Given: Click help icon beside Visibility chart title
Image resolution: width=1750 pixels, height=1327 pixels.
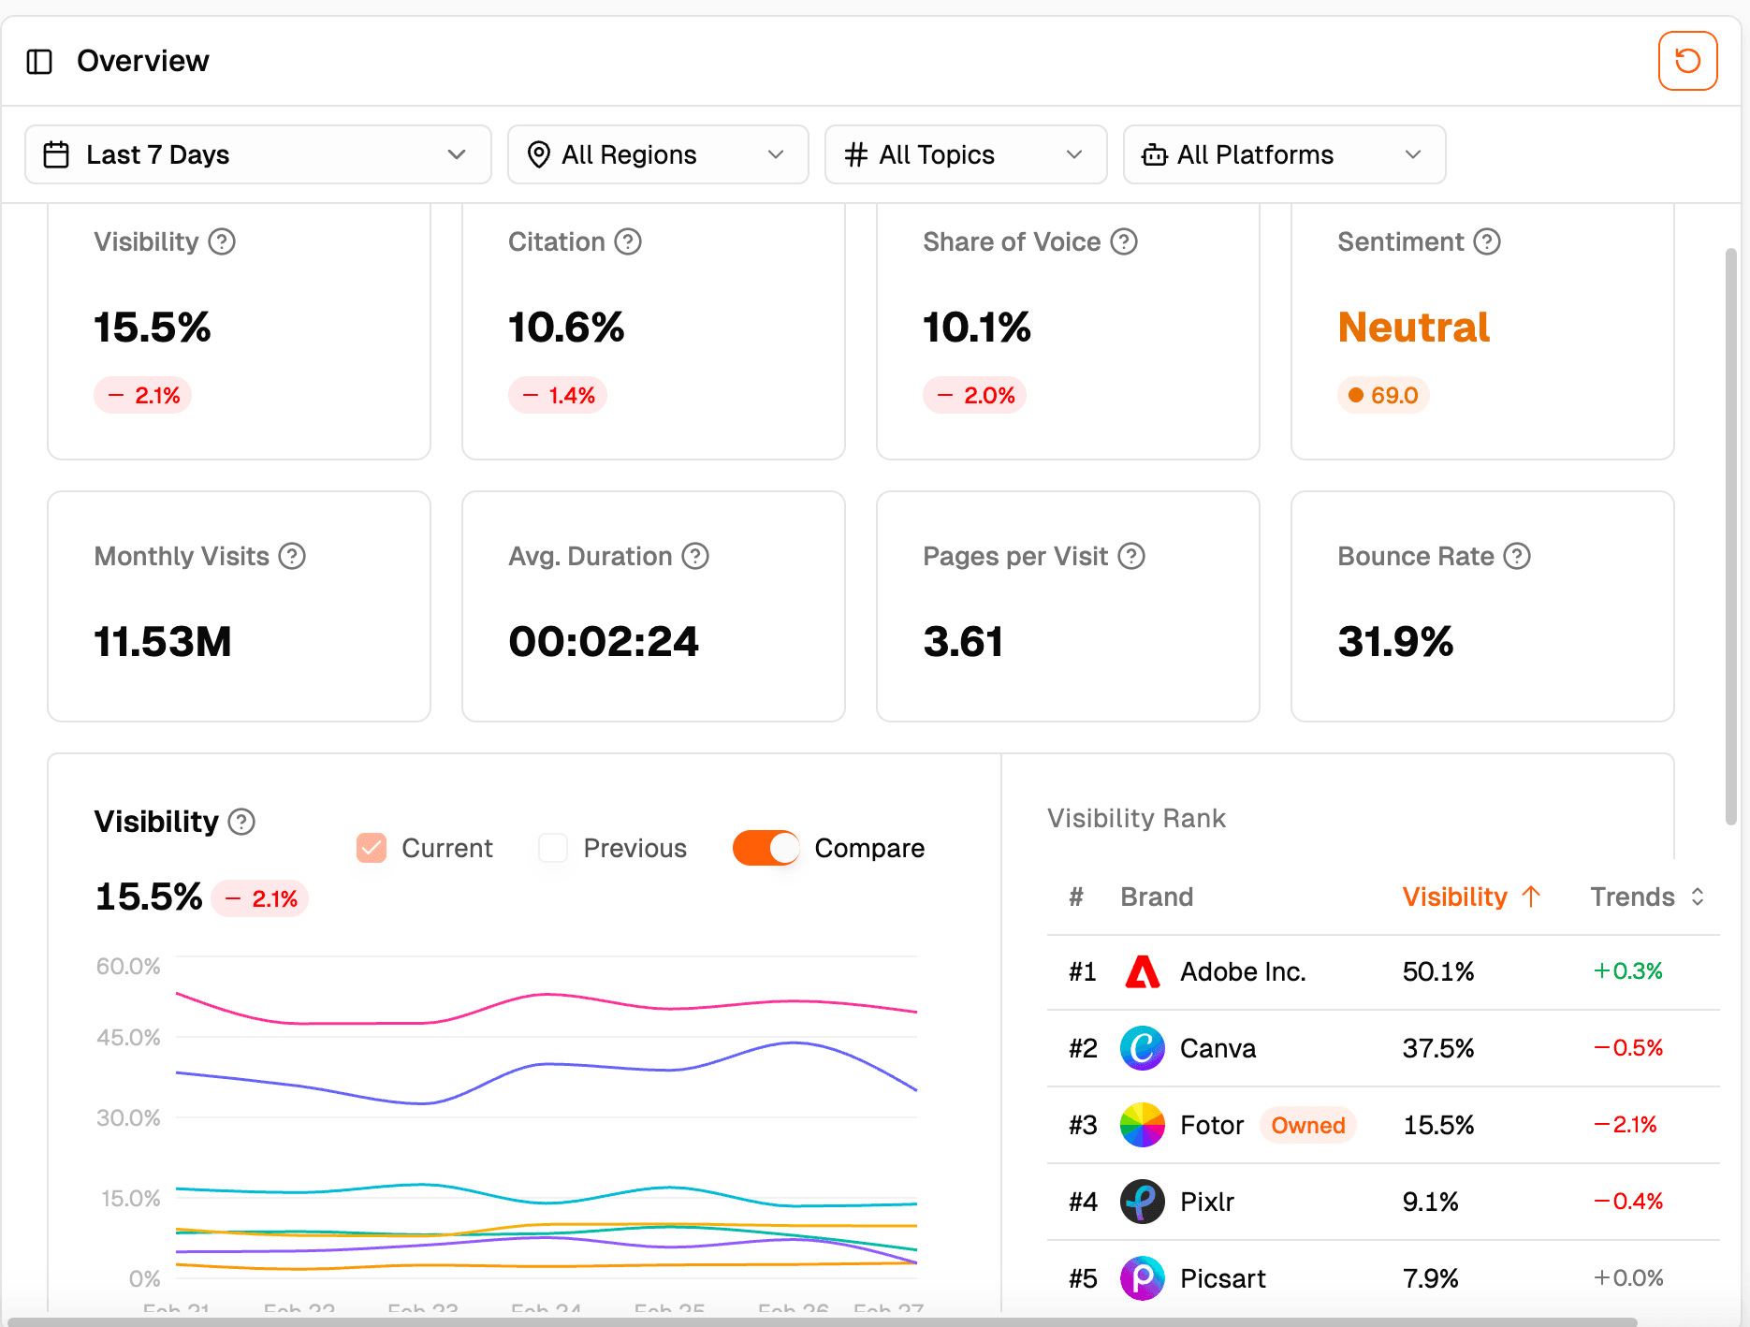Looking at the screenshot, I should coord(242,822).
